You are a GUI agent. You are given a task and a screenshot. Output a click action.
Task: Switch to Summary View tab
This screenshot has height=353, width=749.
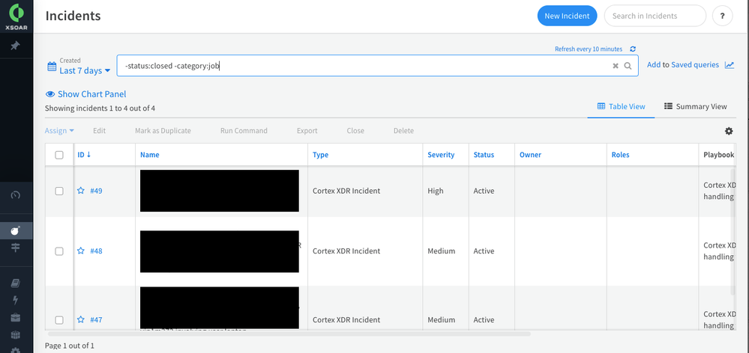click(696, 106)
